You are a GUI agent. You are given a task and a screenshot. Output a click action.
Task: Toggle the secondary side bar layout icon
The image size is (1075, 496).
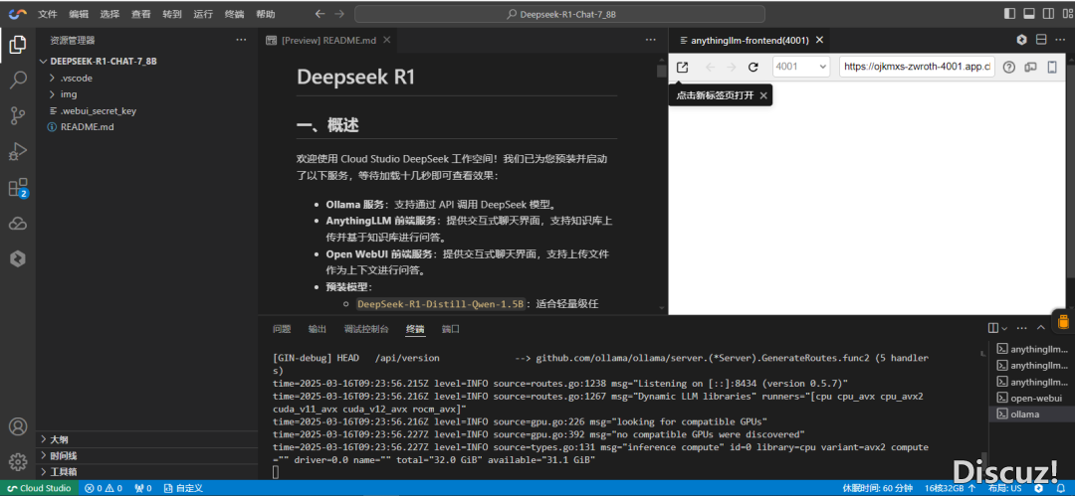(1048, 14)
